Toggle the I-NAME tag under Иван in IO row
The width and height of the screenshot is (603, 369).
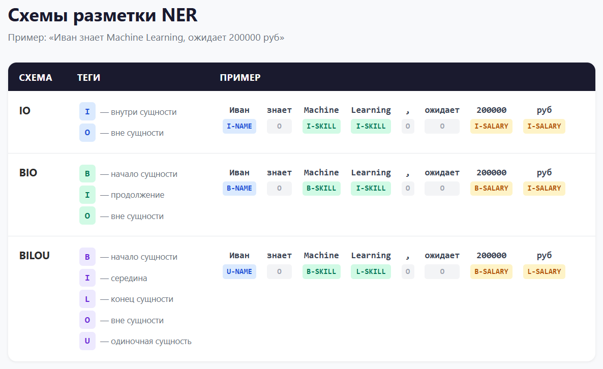point(239,126)
